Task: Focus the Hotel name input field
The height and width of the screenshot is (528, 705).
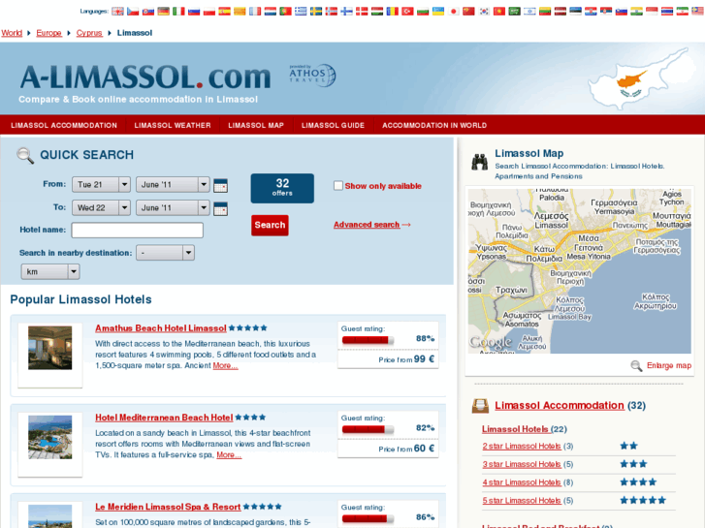Action: [137, 230]
